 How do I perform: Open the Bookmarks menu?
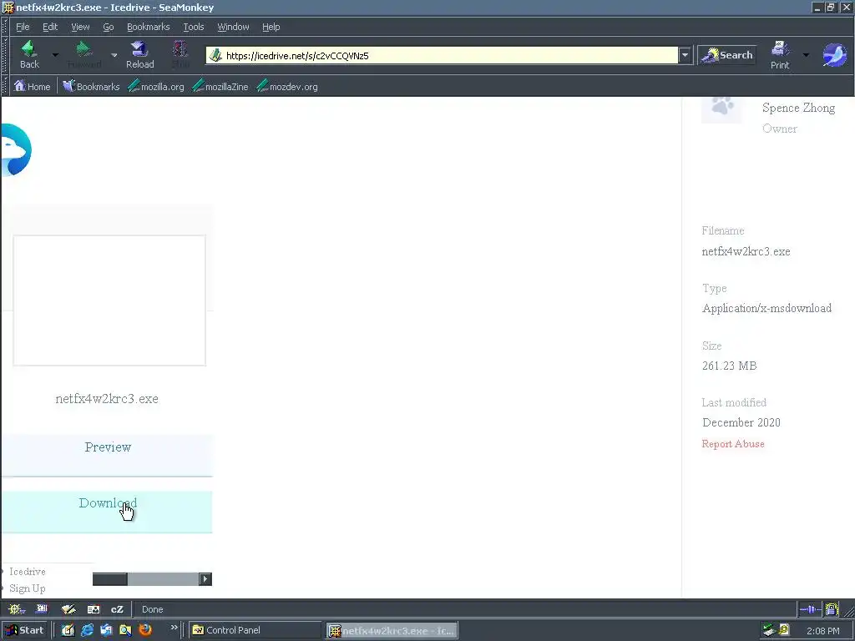(149, 27)
